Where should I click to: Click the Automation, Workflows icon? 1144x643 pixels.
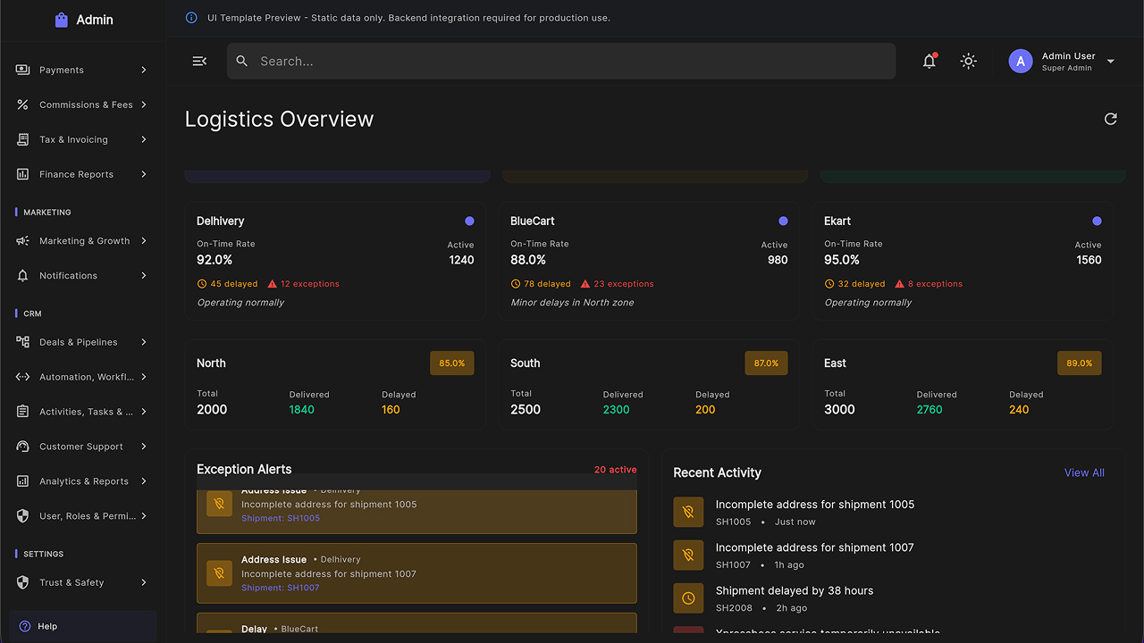(x=22, y=377)
